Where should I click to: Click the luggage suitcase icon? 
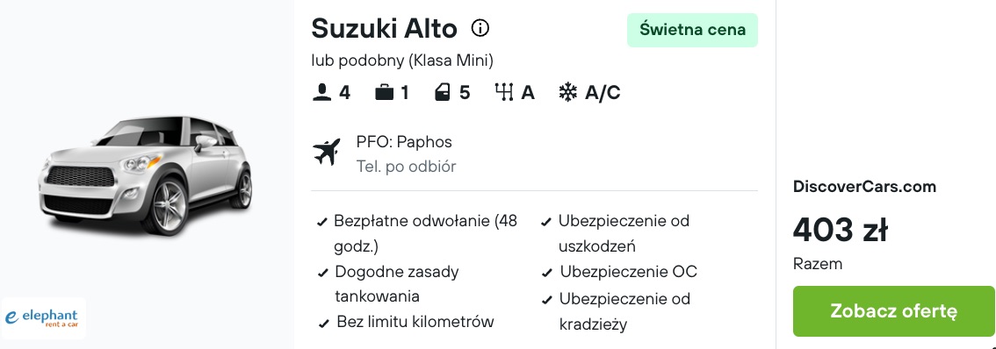tap(385, 93)
